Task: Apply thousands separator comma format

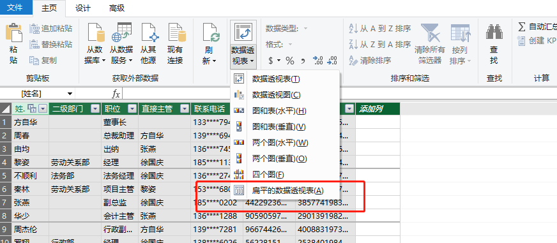Action: pyautogui.click(x=303, y=61)
